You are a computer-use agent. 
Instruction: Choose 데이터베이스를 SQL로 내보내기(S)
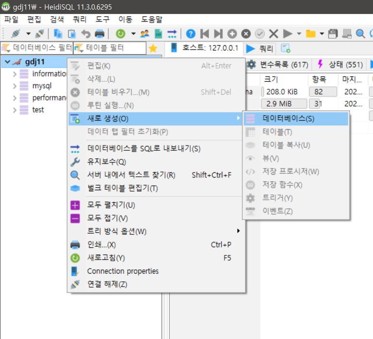(x=156, y=149)
